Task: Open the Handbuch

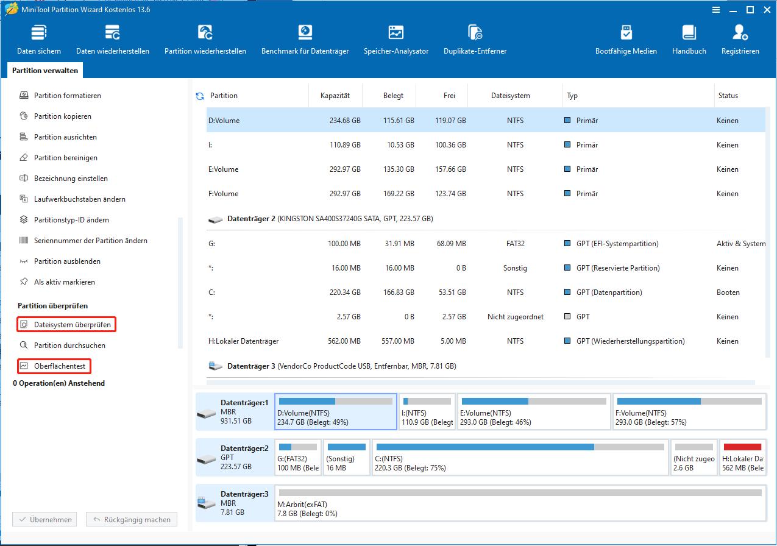Action: (689, 40)
